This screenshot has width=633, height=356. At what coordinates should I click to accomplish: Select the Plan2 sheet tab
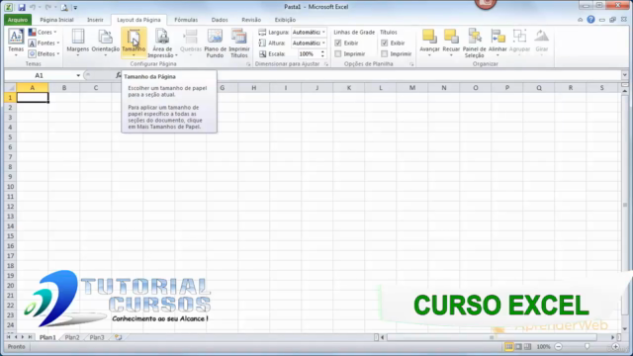point(72,337)
